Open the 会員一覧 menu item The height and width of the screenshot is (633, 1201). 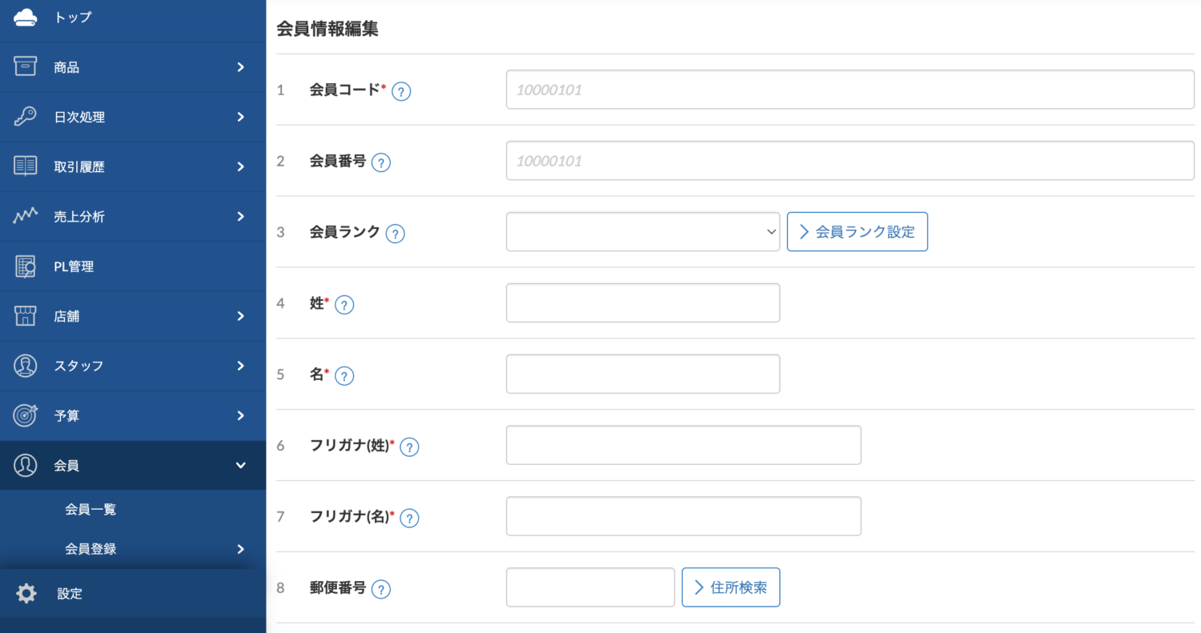[x=90, y=509]
